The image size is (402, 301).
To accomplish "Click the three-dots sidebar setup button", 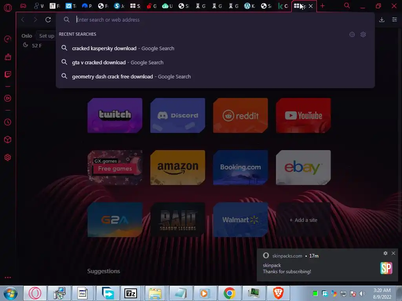I will [x=8, y=277].
